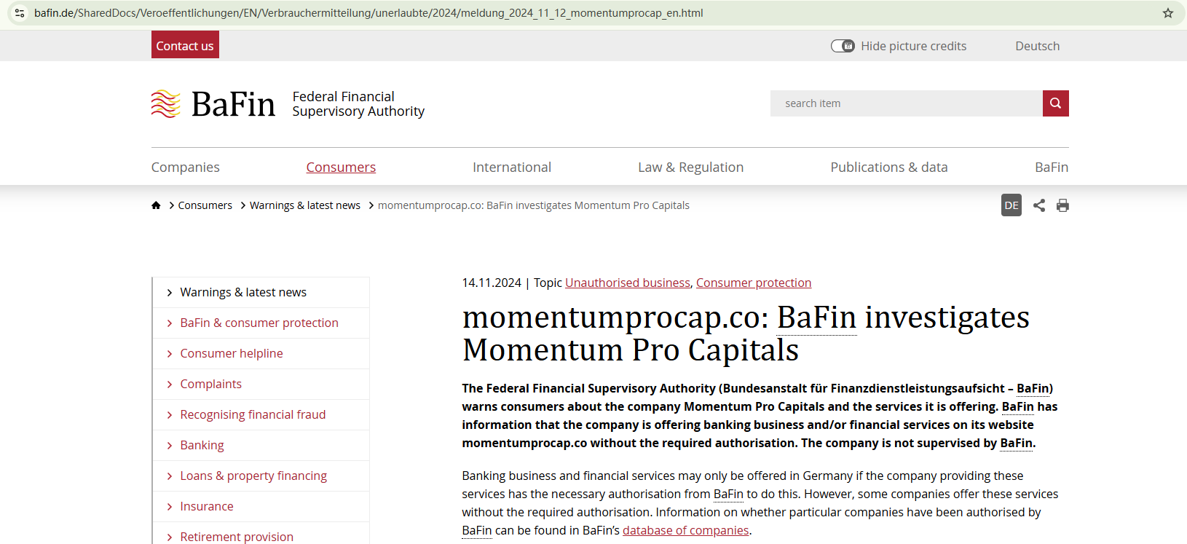This screenshot has width=1187, height=544.
Task: Expand the Complaints chevron
Action: 170,385
